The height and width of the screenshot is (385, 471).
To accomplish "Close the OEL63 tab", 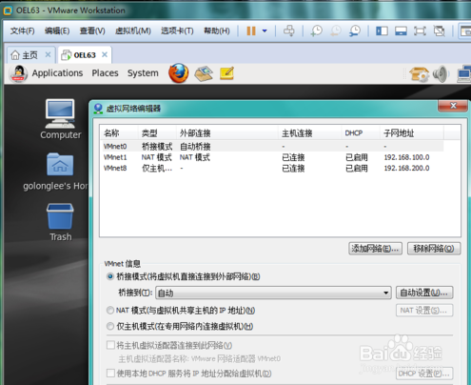I will tap(105, 54).
